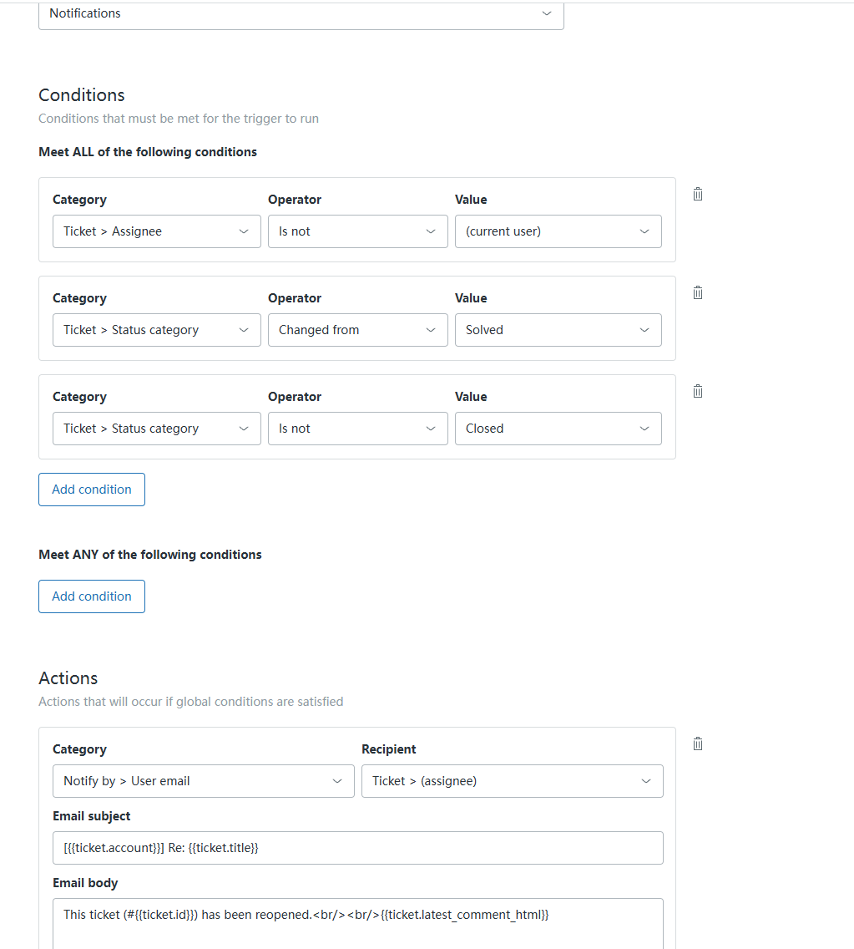Change the Ticket > (assignee) recipient
854x949 pixels.
click(x=512, y=781)
